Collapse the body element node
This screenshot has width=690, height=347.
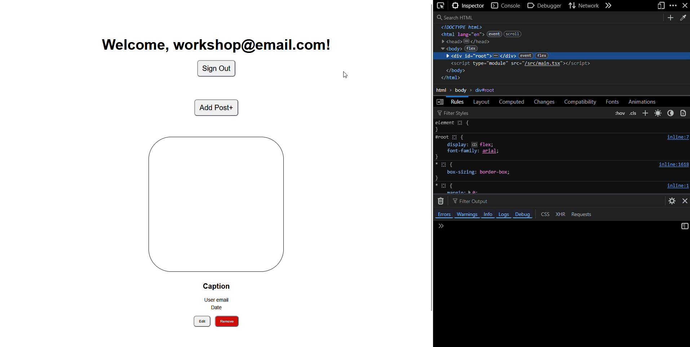(x=443, y=49)
